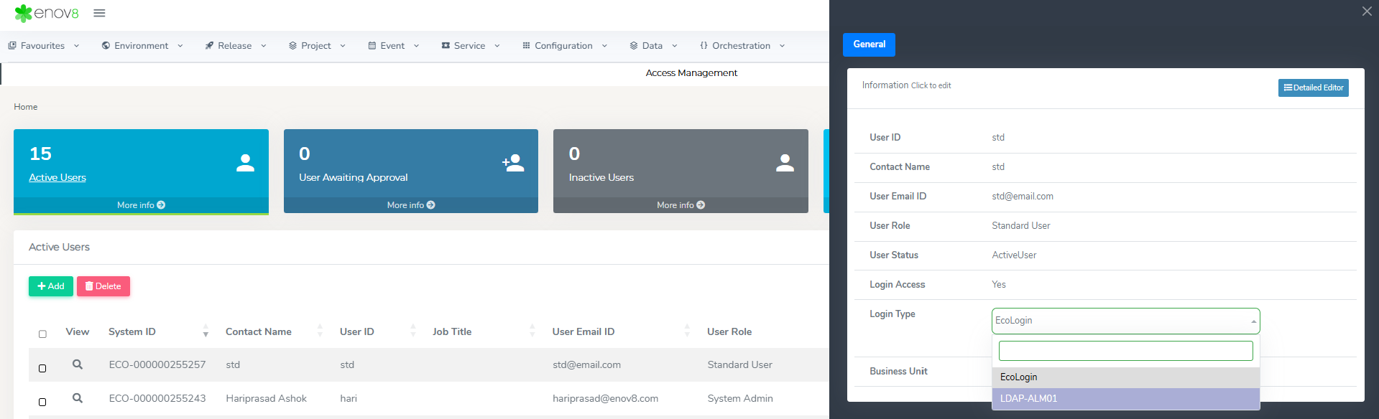
Task: Choose LDAP-ALM01 from the dropdown list
Action: pyautogui.click(x=1125, y=399)
